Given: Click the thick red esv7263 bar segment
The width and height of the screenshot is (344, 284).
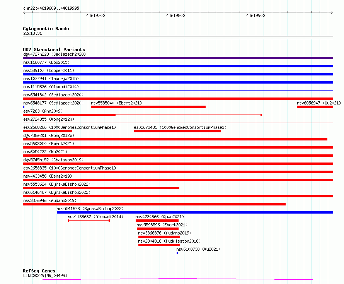Looking at the screenshot, I should click(69, 115).
